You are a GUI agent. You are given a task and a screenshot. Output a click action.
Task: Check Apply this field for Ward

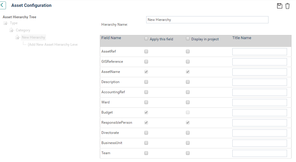[x=146, y=102]
